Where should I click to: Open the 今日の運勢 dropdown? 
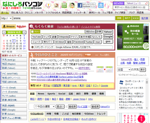click(45, 107)
